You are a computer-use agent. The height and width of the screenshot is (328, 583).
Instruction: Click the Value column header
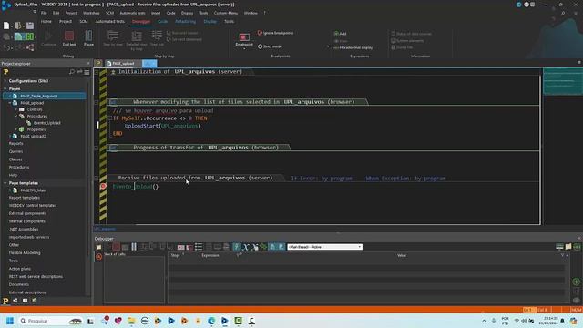402,255
